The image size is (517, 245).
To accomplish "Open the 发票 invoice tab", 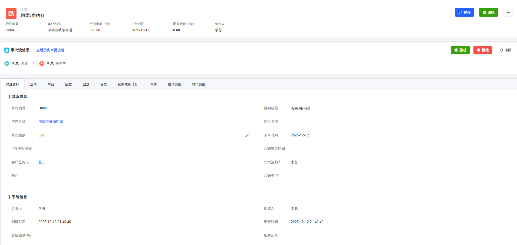I will click(x=104, y=85).
